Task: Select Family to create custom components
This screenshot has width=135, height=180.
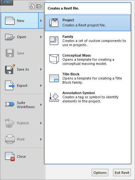Action: coord(88,41)
